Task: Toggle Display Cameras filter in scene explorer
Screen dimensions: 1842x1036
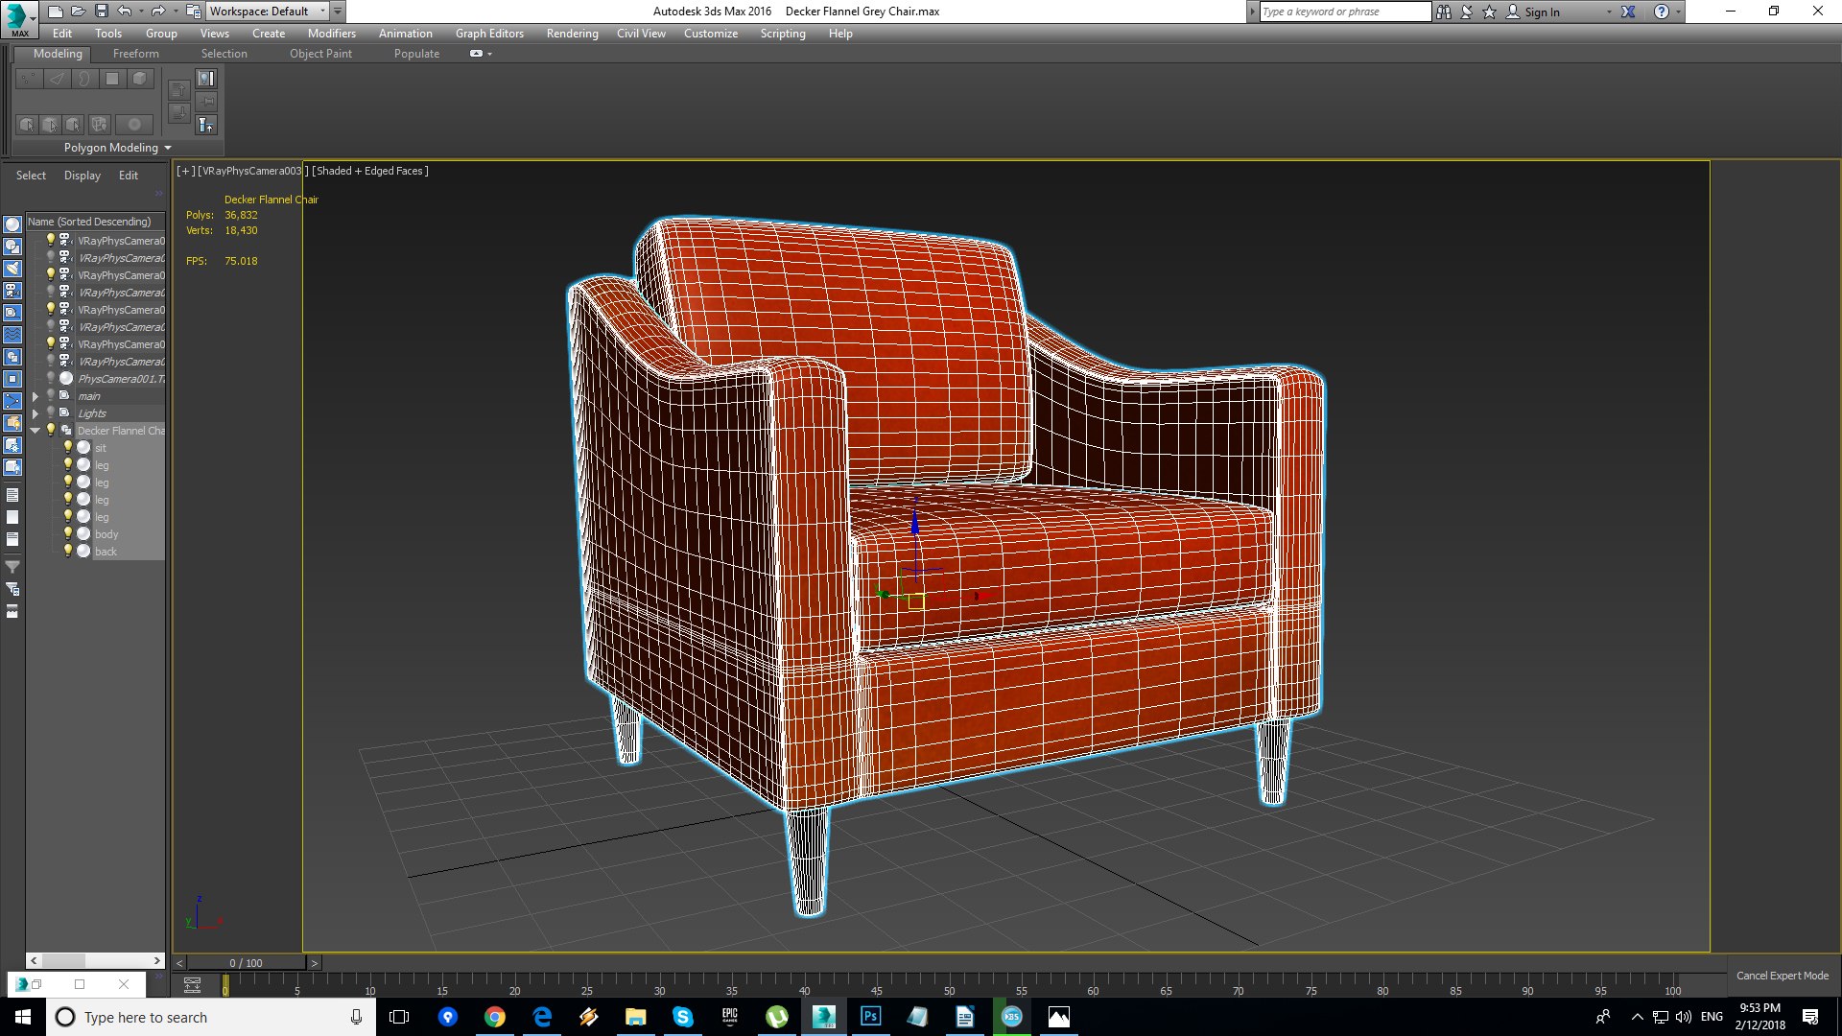Action: point(12,291)
